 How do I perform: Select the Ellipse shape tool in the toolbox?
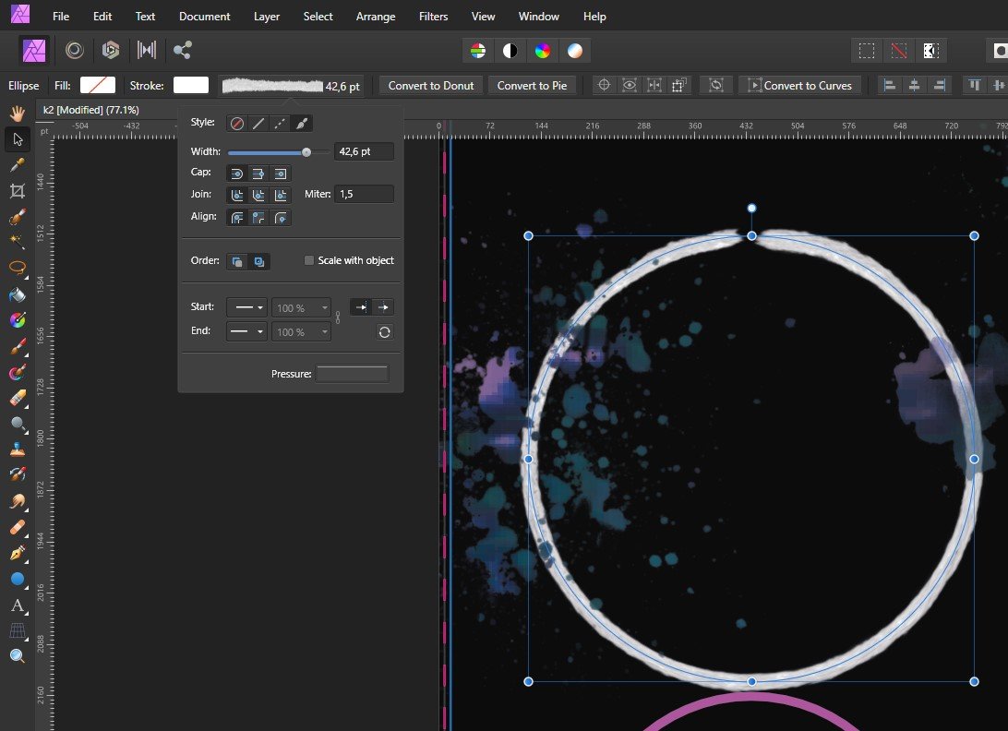pyautogui.click(x=18, y=579)
